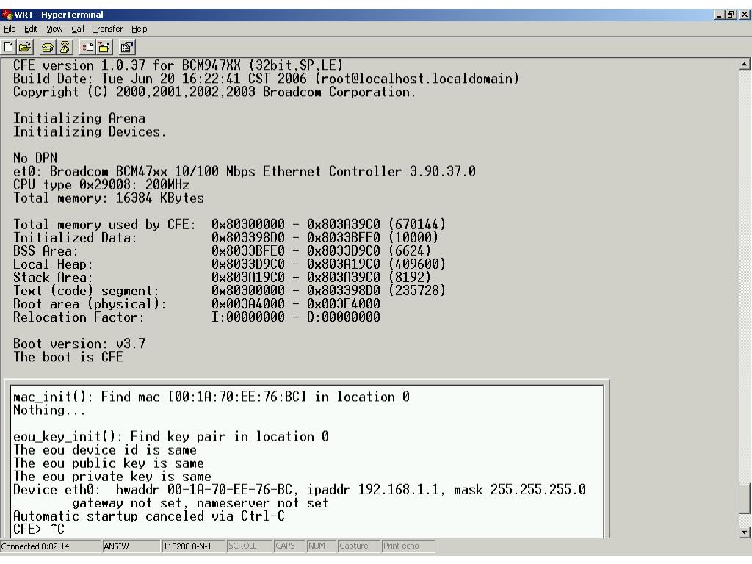Click the 'Device eth0: hwaddr' line
Image resolution: width=752 pixels, height=564 pixels.
click(x=300, y=490)
